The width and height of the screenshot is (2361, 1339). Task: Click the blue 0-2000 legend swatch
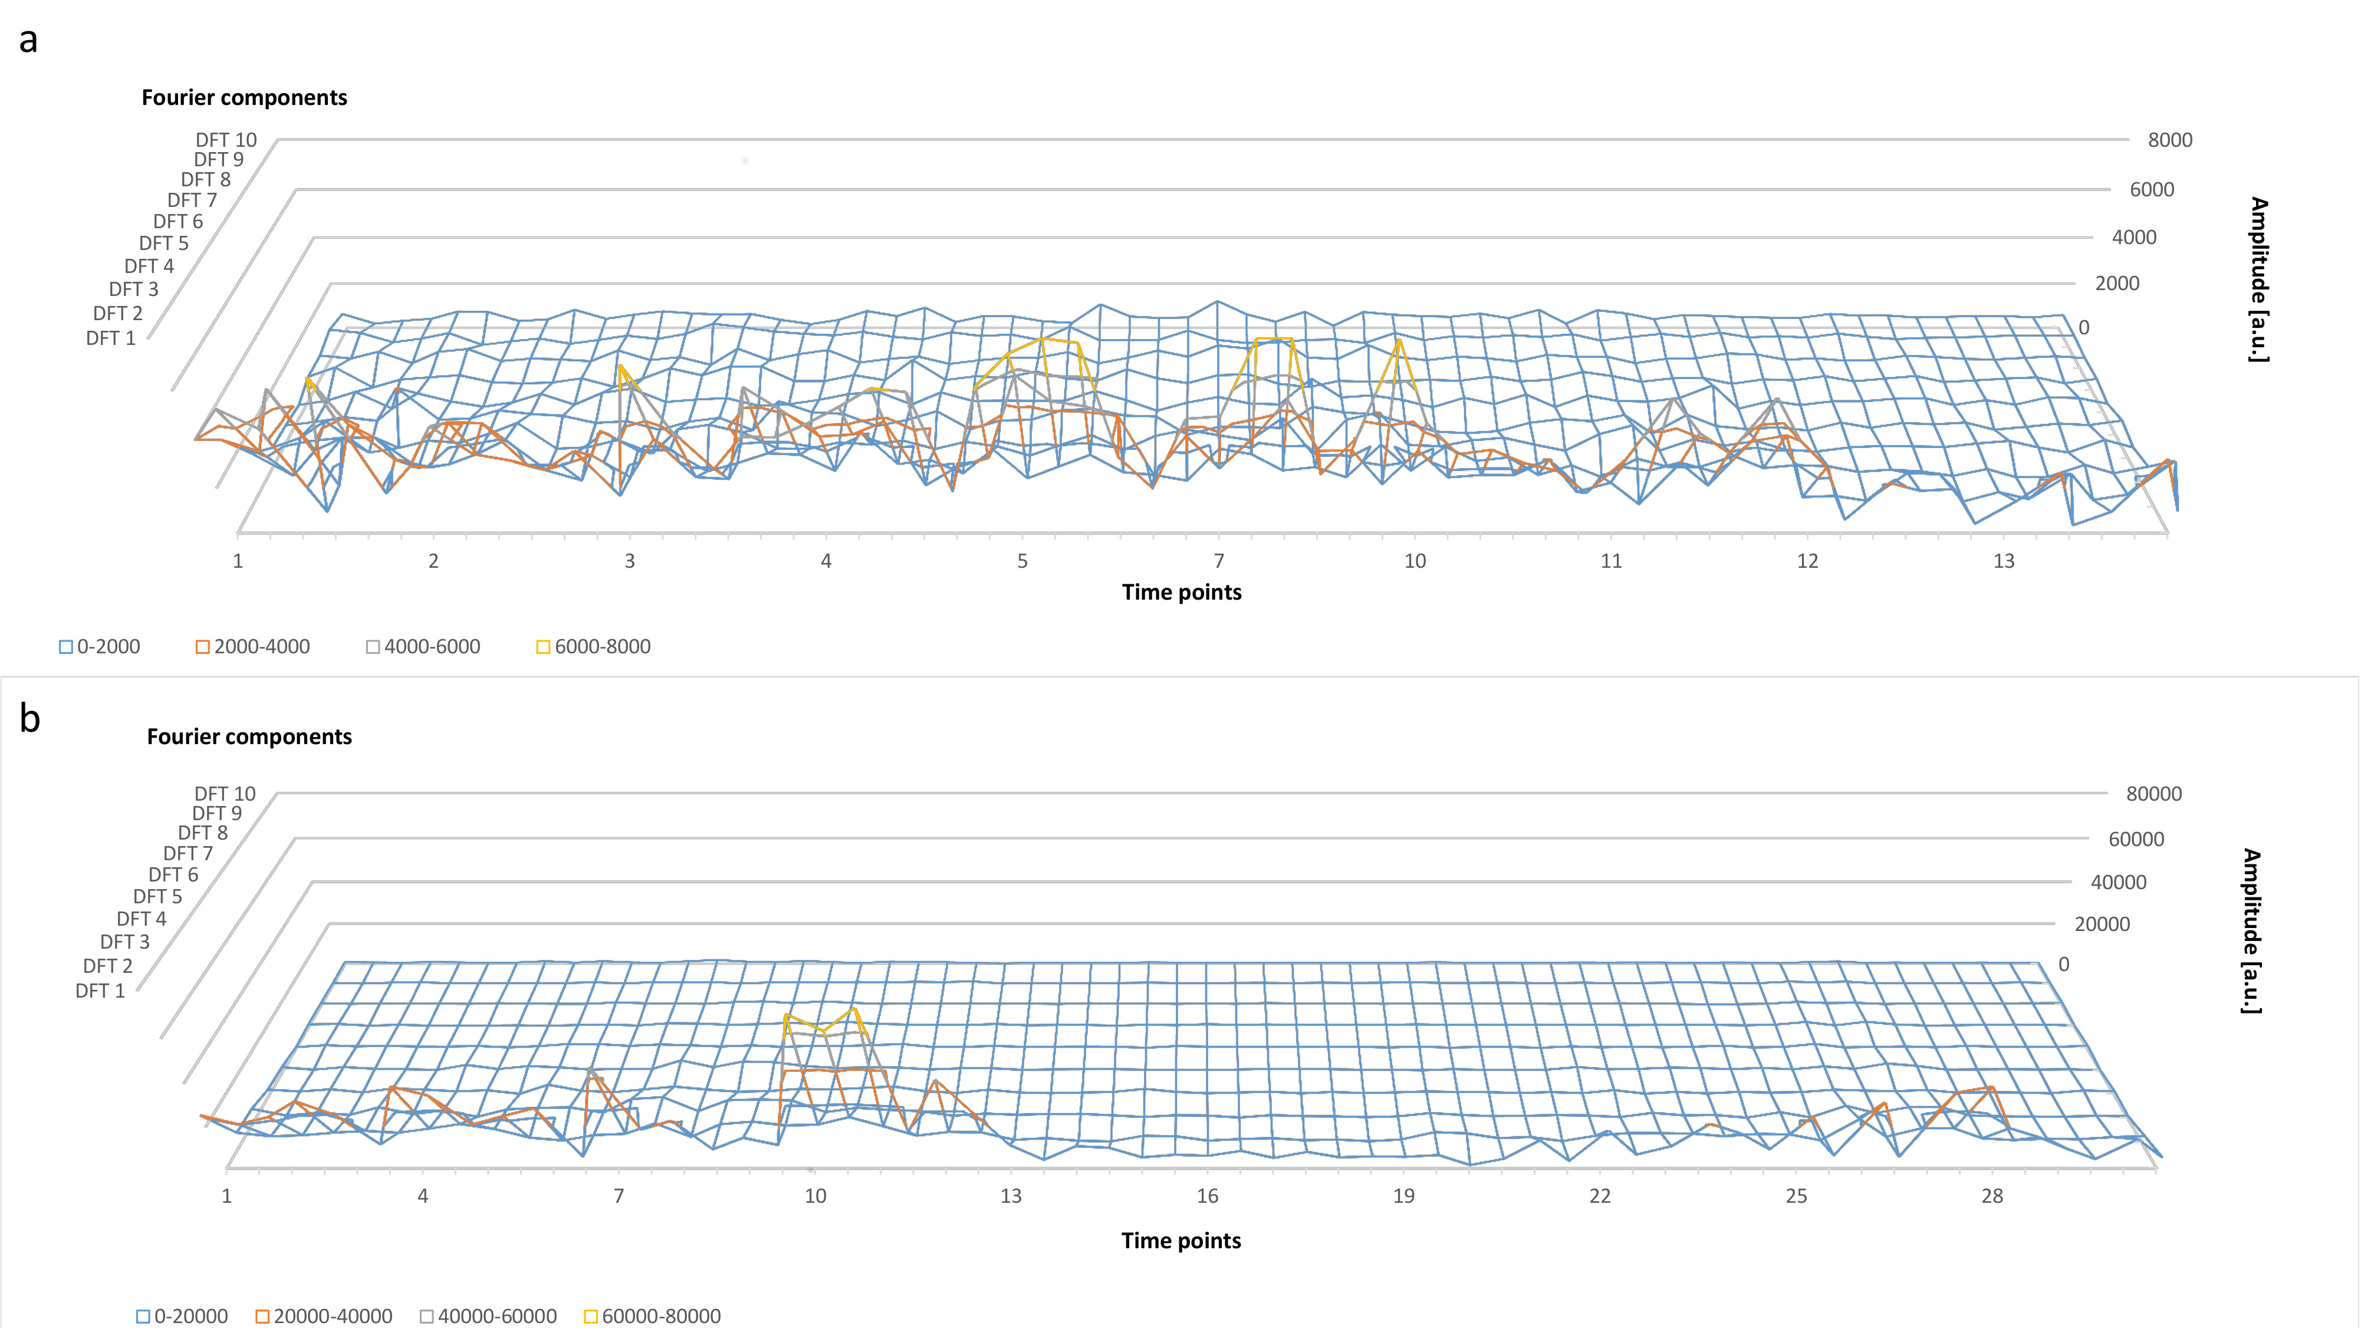tap(66, 647)
